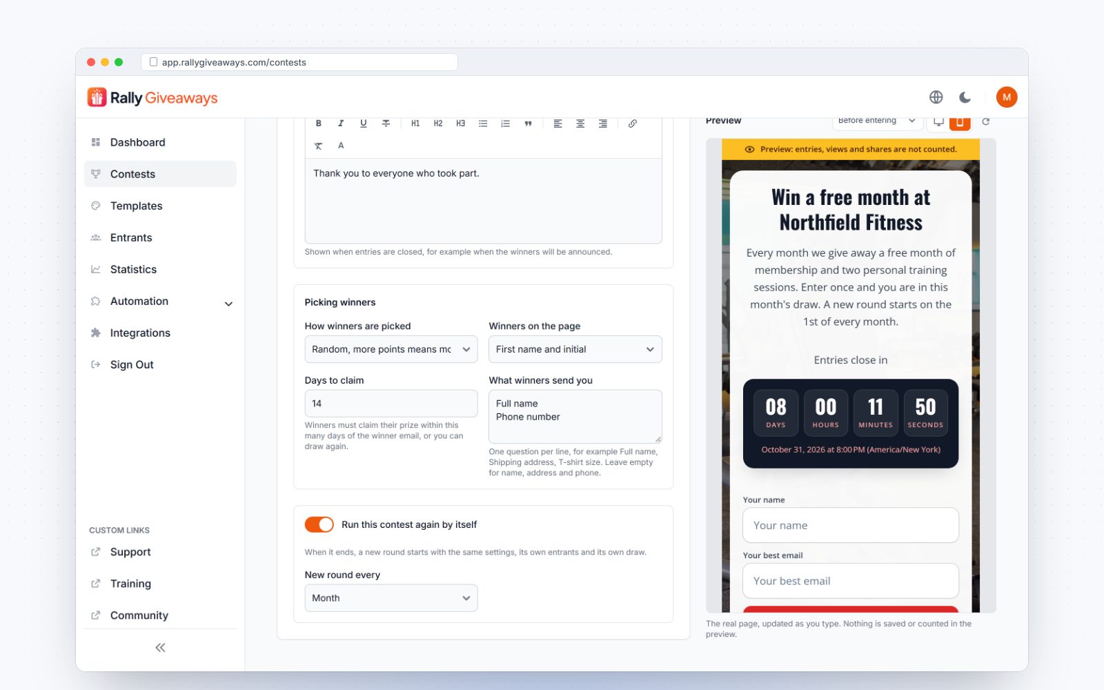Click Sign Out in the sidebar

[160, 364]
